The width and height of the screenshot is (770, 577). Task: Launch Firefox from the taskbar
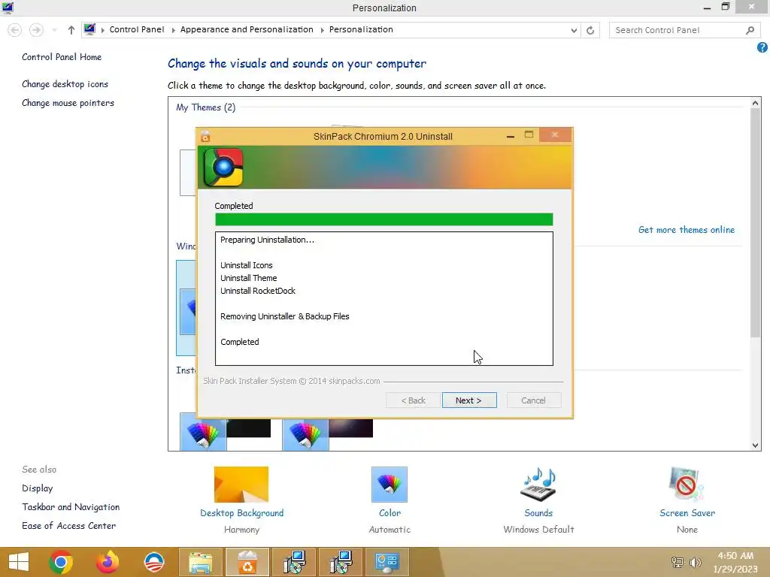pyautogui.click(x=108, y=562)
